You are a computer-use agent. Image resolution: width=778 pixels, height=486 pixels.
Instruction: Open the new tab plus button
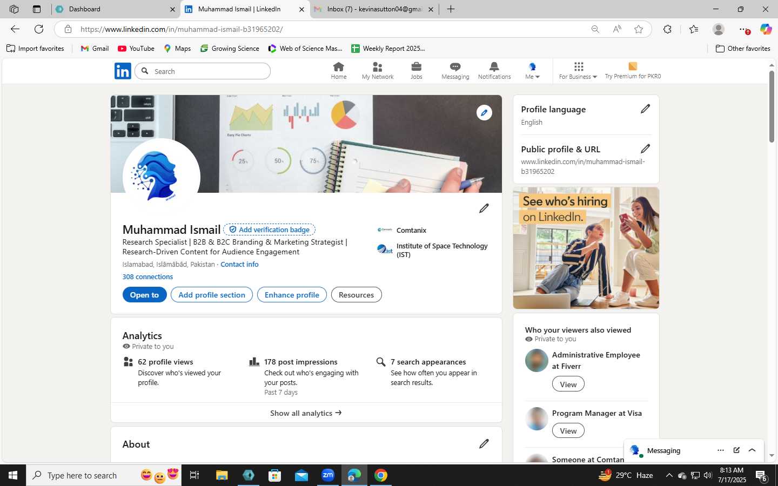(451, 9)
